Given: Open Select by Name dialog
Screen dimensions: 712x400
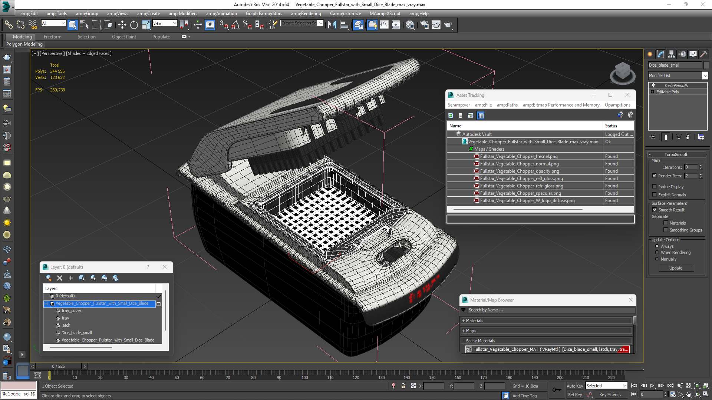Looking at the screenshot, I should point(84,25).
